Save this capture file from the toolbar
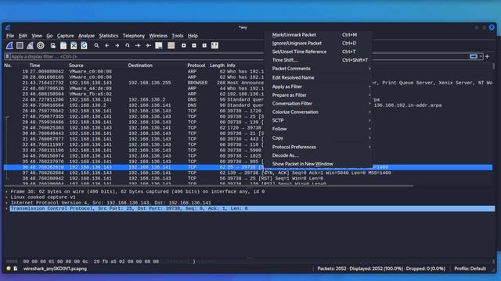Viewport: 501px width, 281px height. (x=63, y=45)
